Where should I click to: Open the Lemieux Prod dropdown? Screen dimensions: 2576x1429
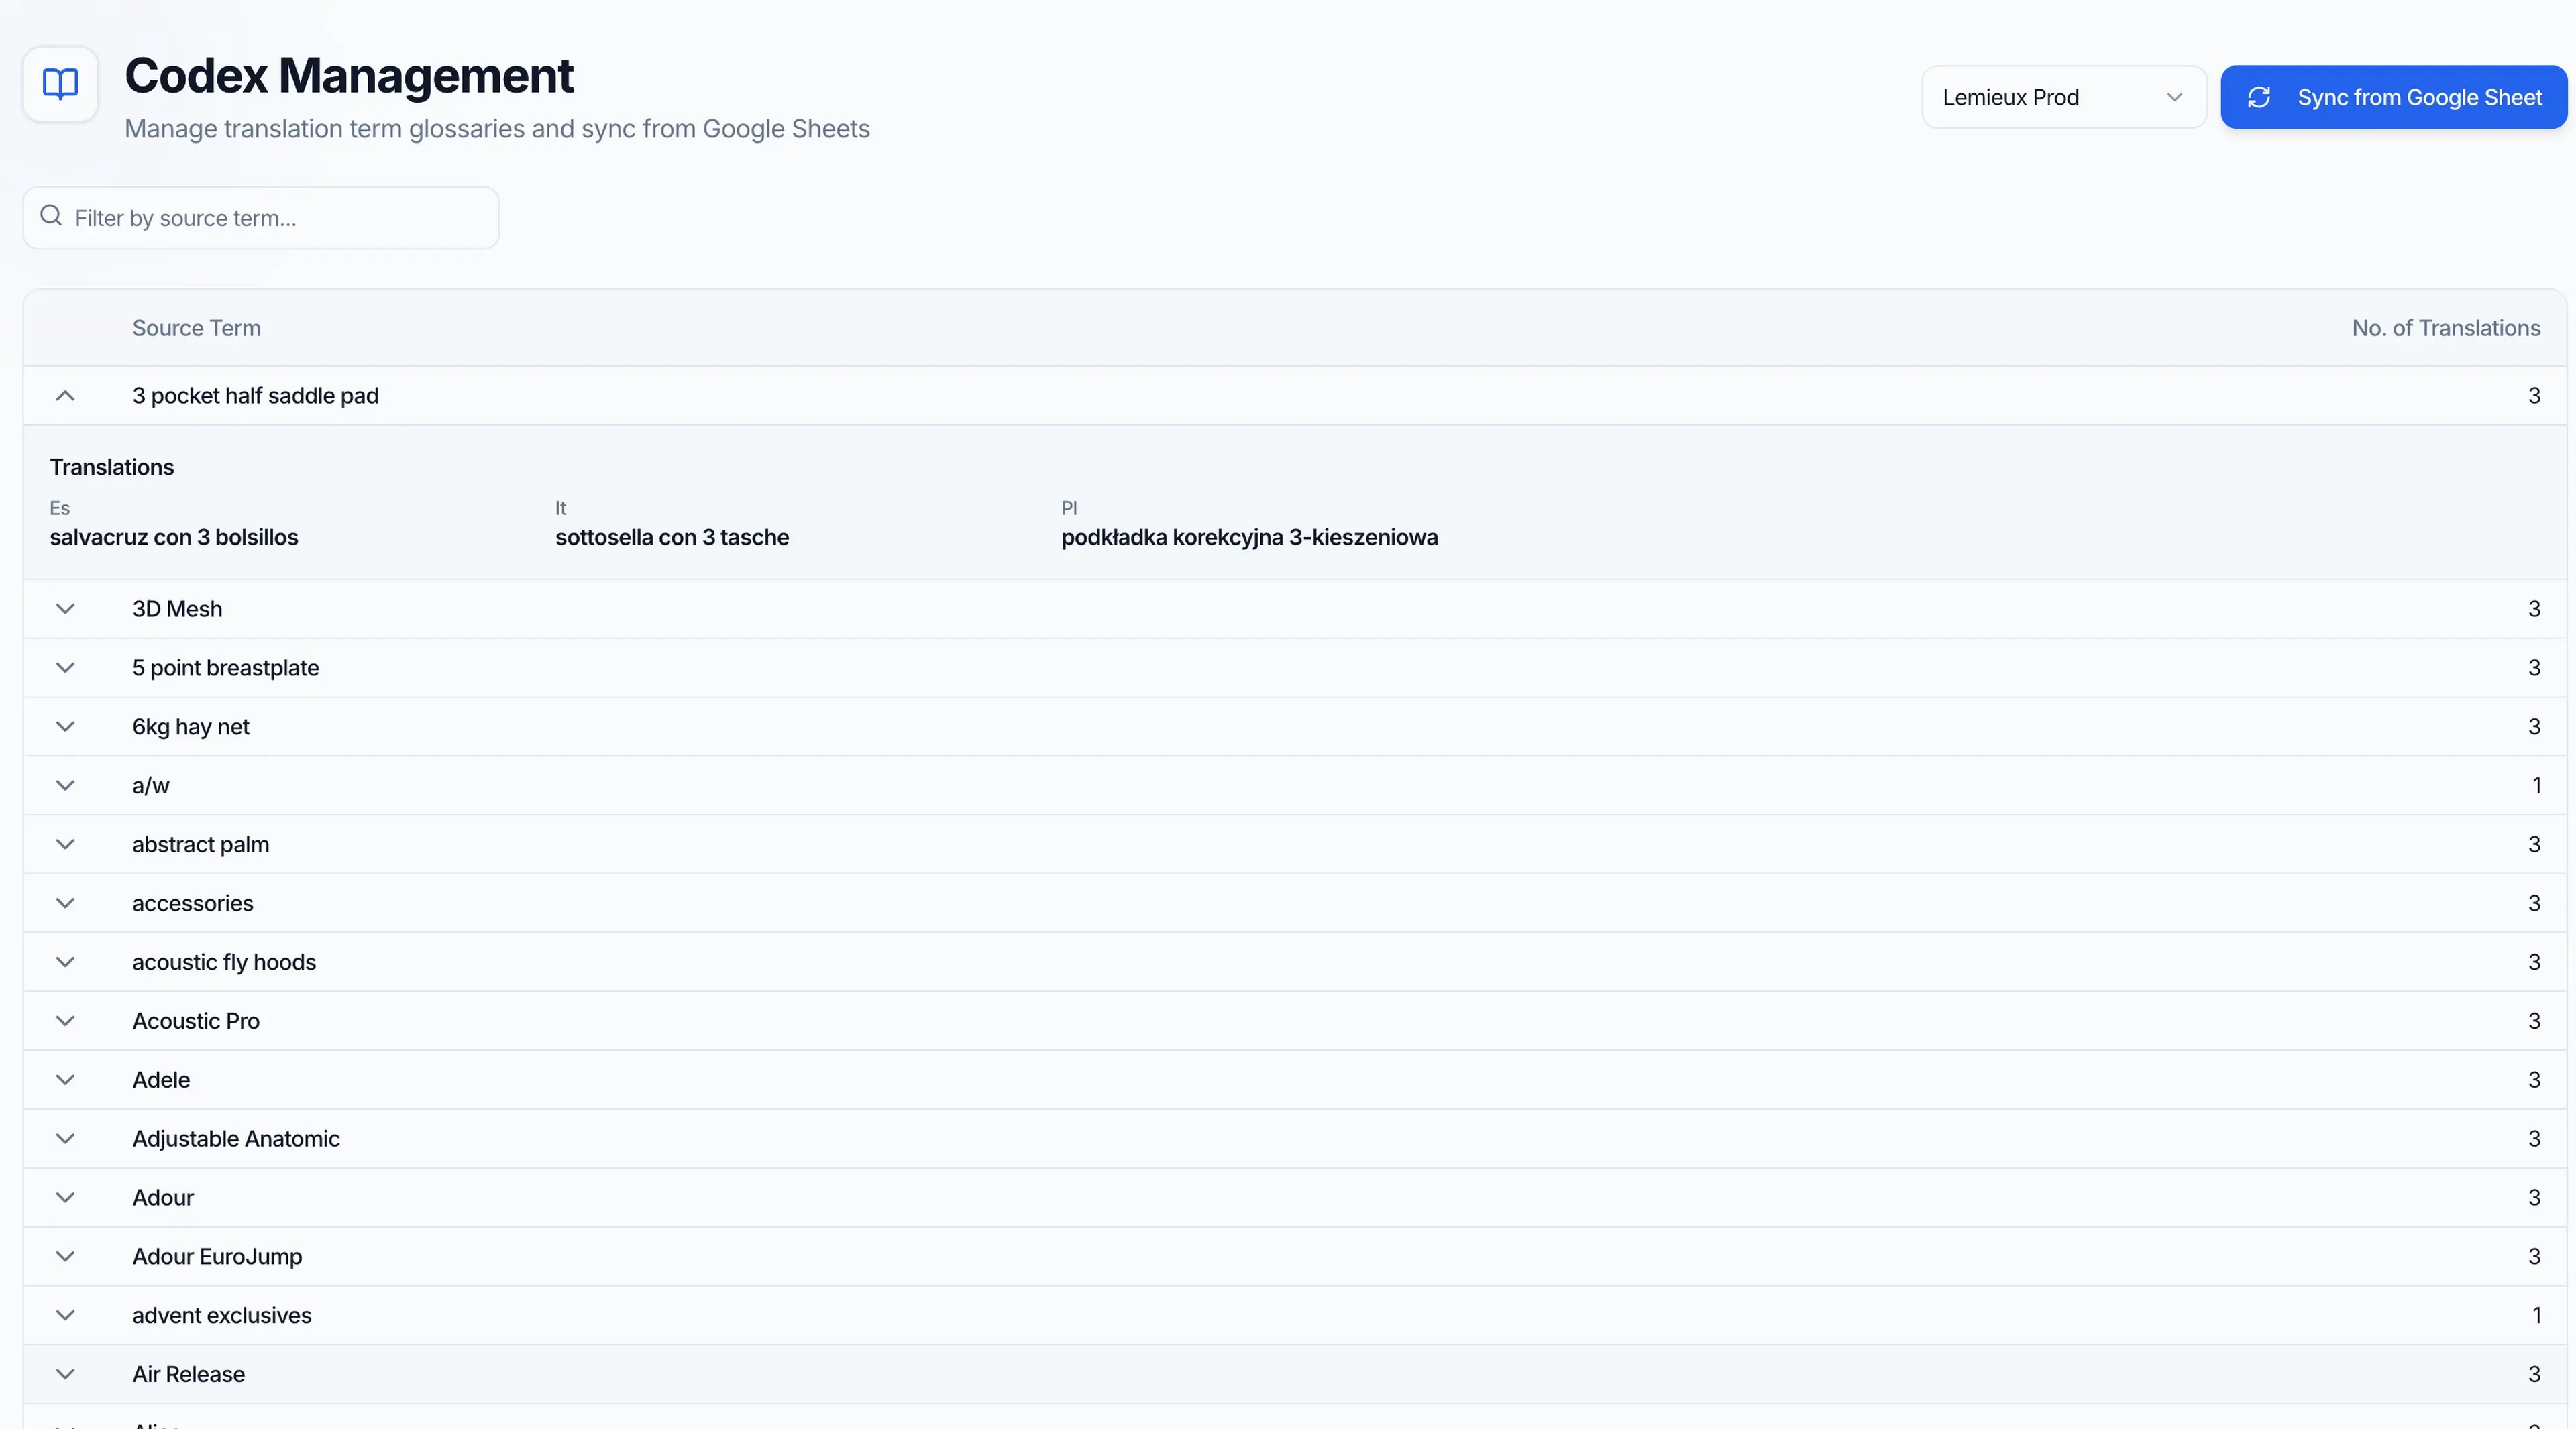[x=2063, y=97]
